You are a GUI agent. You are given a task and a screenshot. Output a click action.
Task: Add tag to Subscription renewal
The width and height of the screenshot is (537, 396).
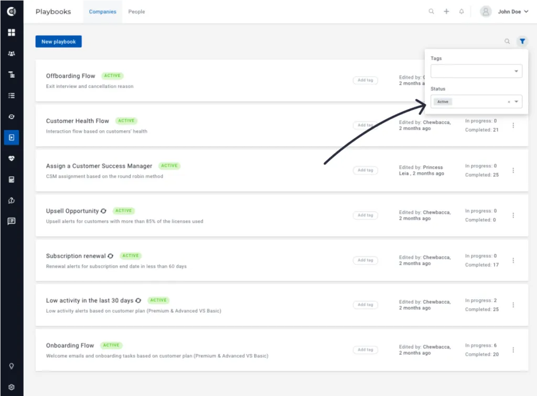365,260
